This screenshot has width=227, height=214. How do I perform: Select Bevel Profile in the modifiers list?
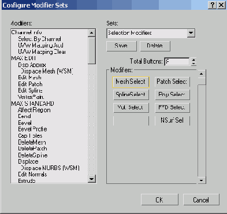click(x=32, y=129)
